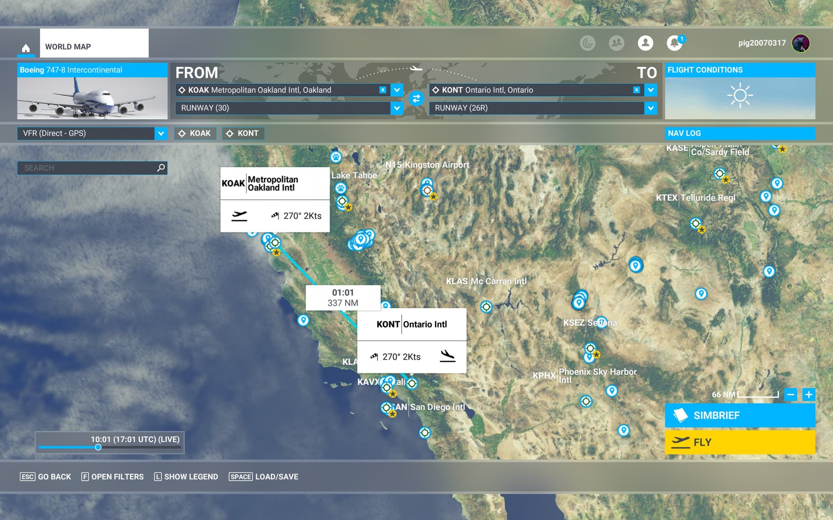Viewport: 833px width, 520px height.
Task: Expand the arrival RUNWAY (26R) dropdown
Action: click(650, 108)
